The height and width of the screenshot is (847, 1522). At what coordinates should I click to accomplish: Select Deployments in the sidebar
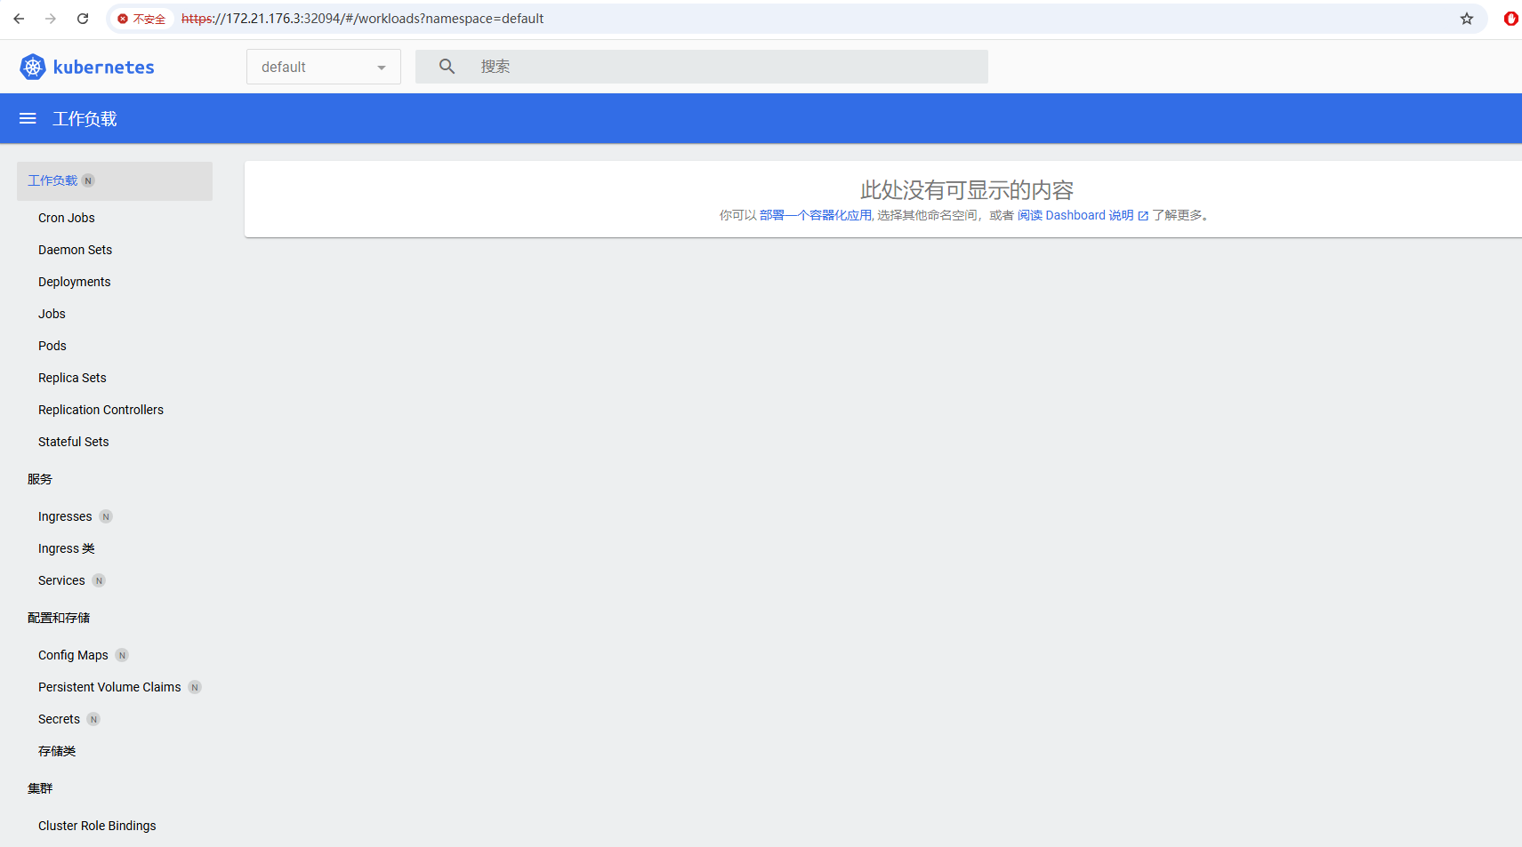pyautogui.click(x=74, y=282)
